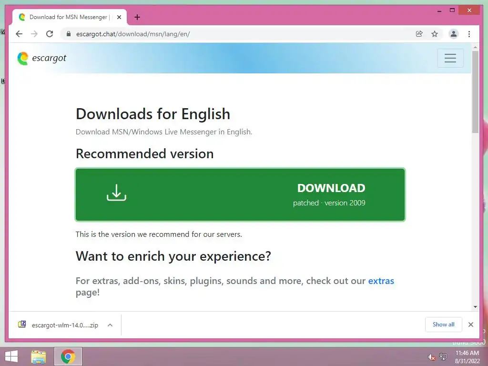This screenshot has height=366, width=488.
Task: Click the Downloads for English heading
Action: [x=153, y=114]
